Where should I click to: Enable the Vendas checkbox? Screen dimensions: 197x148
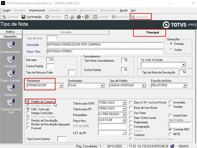(x=170, y=107)
